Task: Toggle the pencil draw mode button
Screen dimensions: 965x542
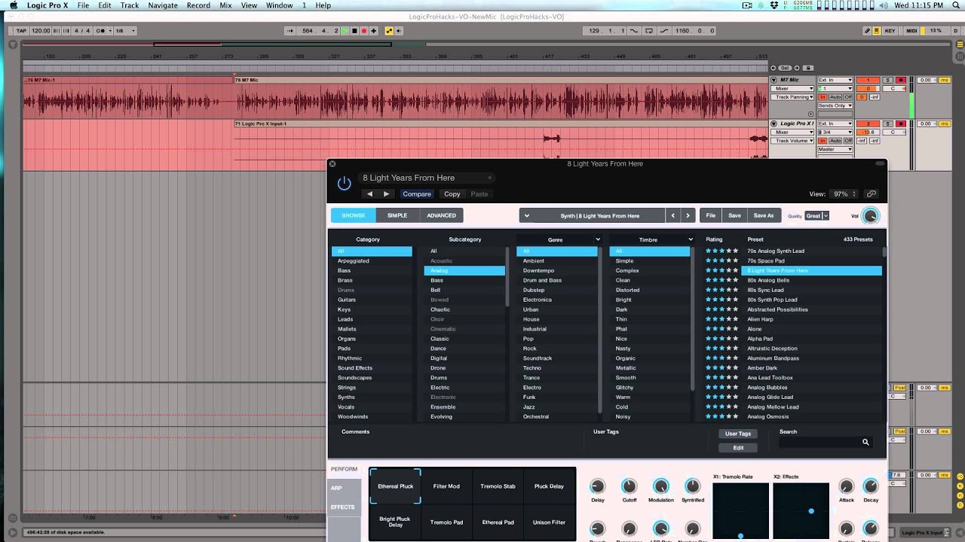Action: tap(867, 31)
